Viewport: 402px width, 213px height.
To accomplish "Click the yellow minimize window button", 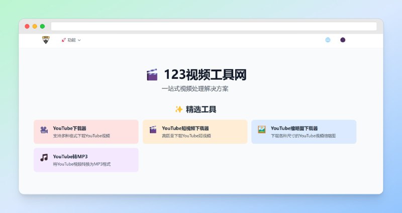I will (x=35, y=27).
